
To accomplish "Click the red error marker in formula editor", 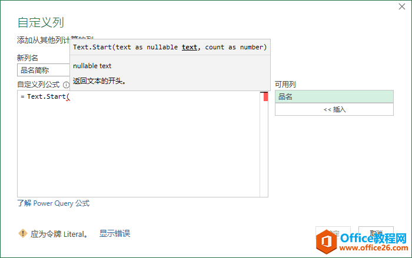I will (x=265, y=97).
